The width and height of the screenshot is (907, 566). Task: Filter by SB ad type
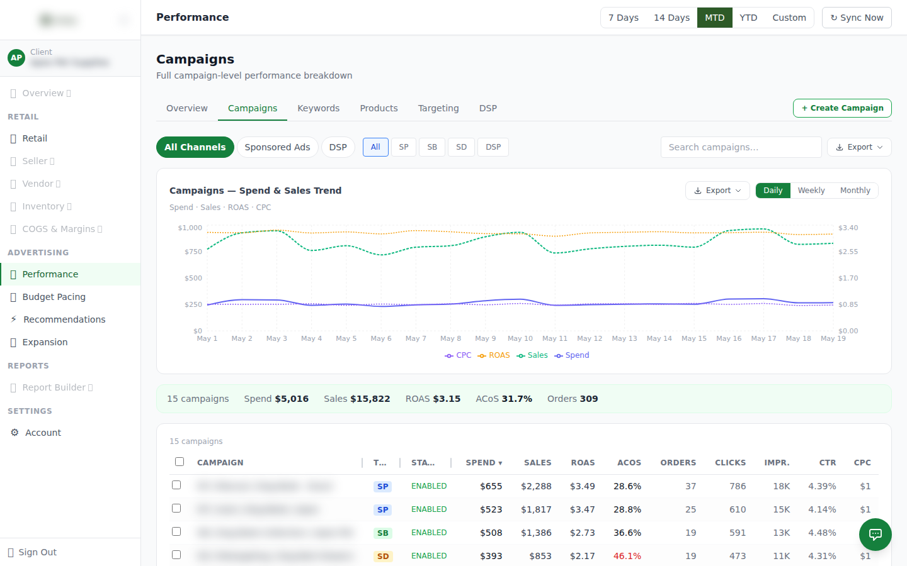pos(432,147)
